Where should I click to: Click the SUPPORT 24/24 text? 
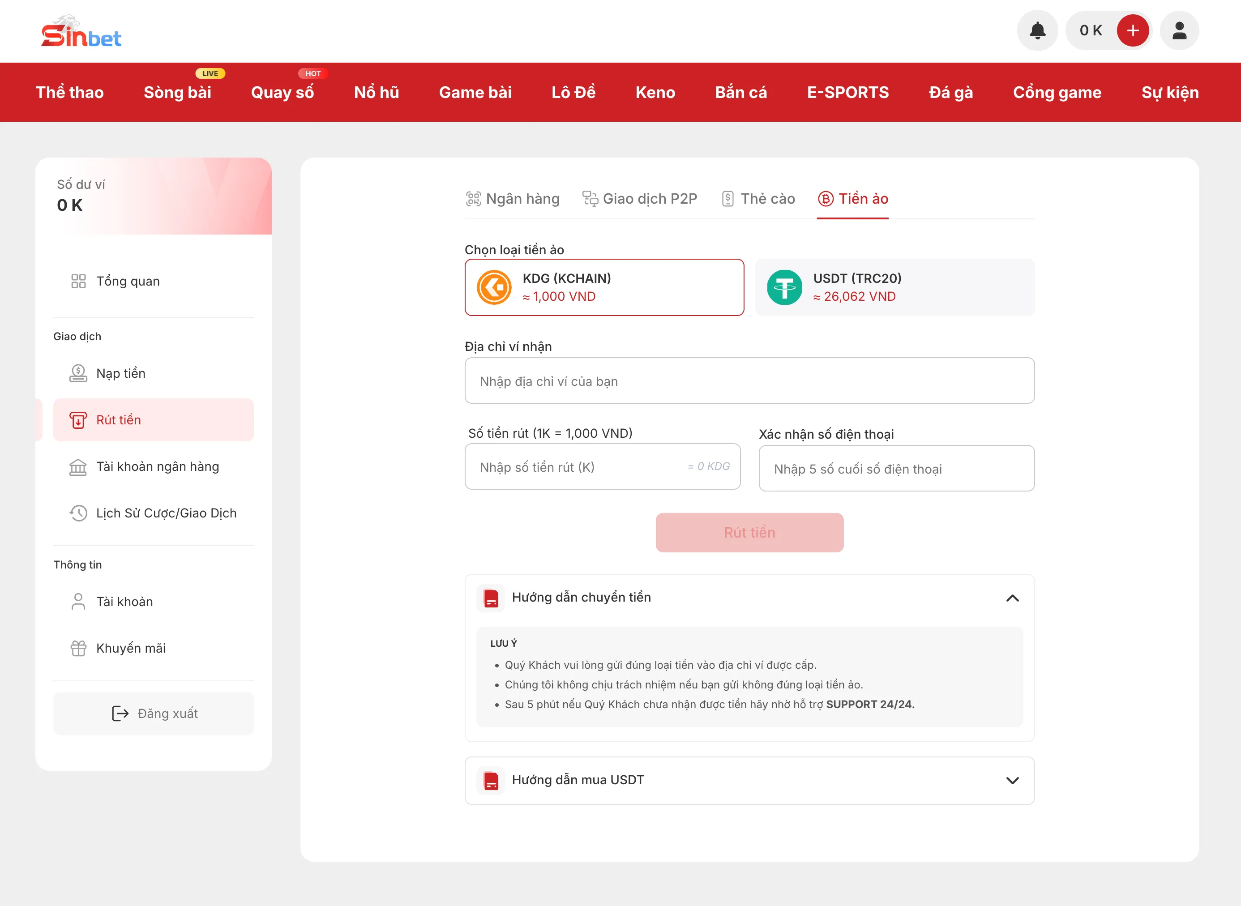[x=870, y=704]
